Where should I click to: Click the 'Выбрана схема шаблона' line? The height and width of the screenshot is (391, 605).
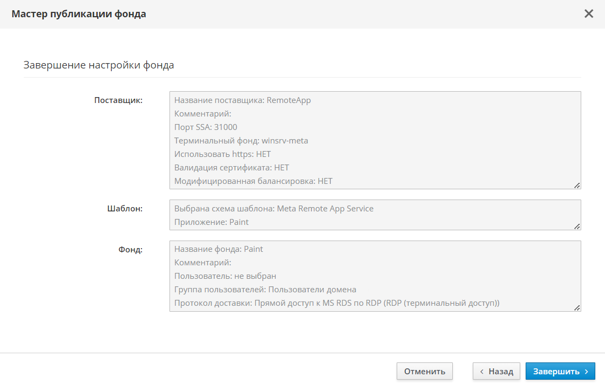coord(274,208)
